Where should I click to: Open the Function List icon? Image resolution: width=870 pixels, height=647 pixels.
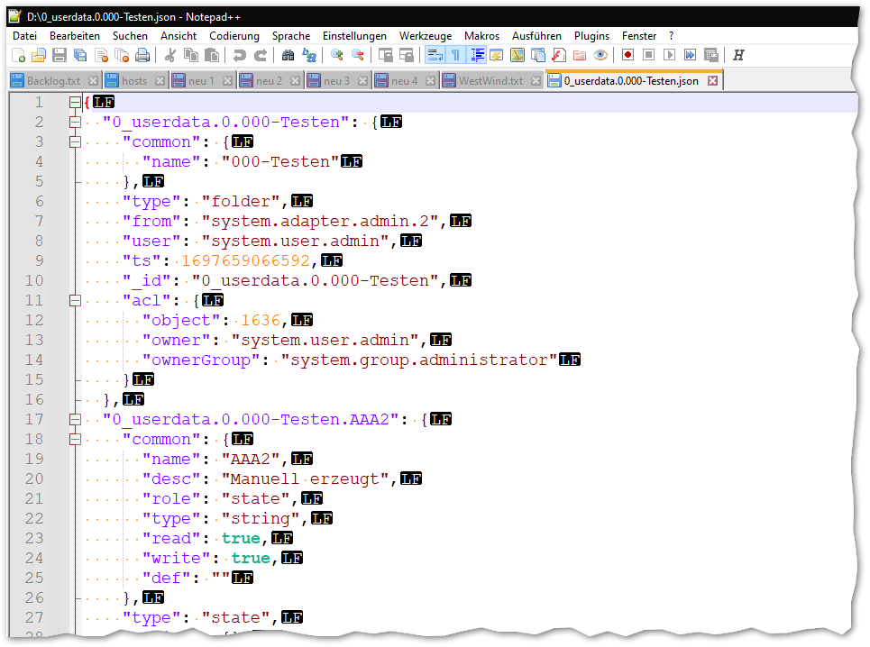click(x=559, y=56)
